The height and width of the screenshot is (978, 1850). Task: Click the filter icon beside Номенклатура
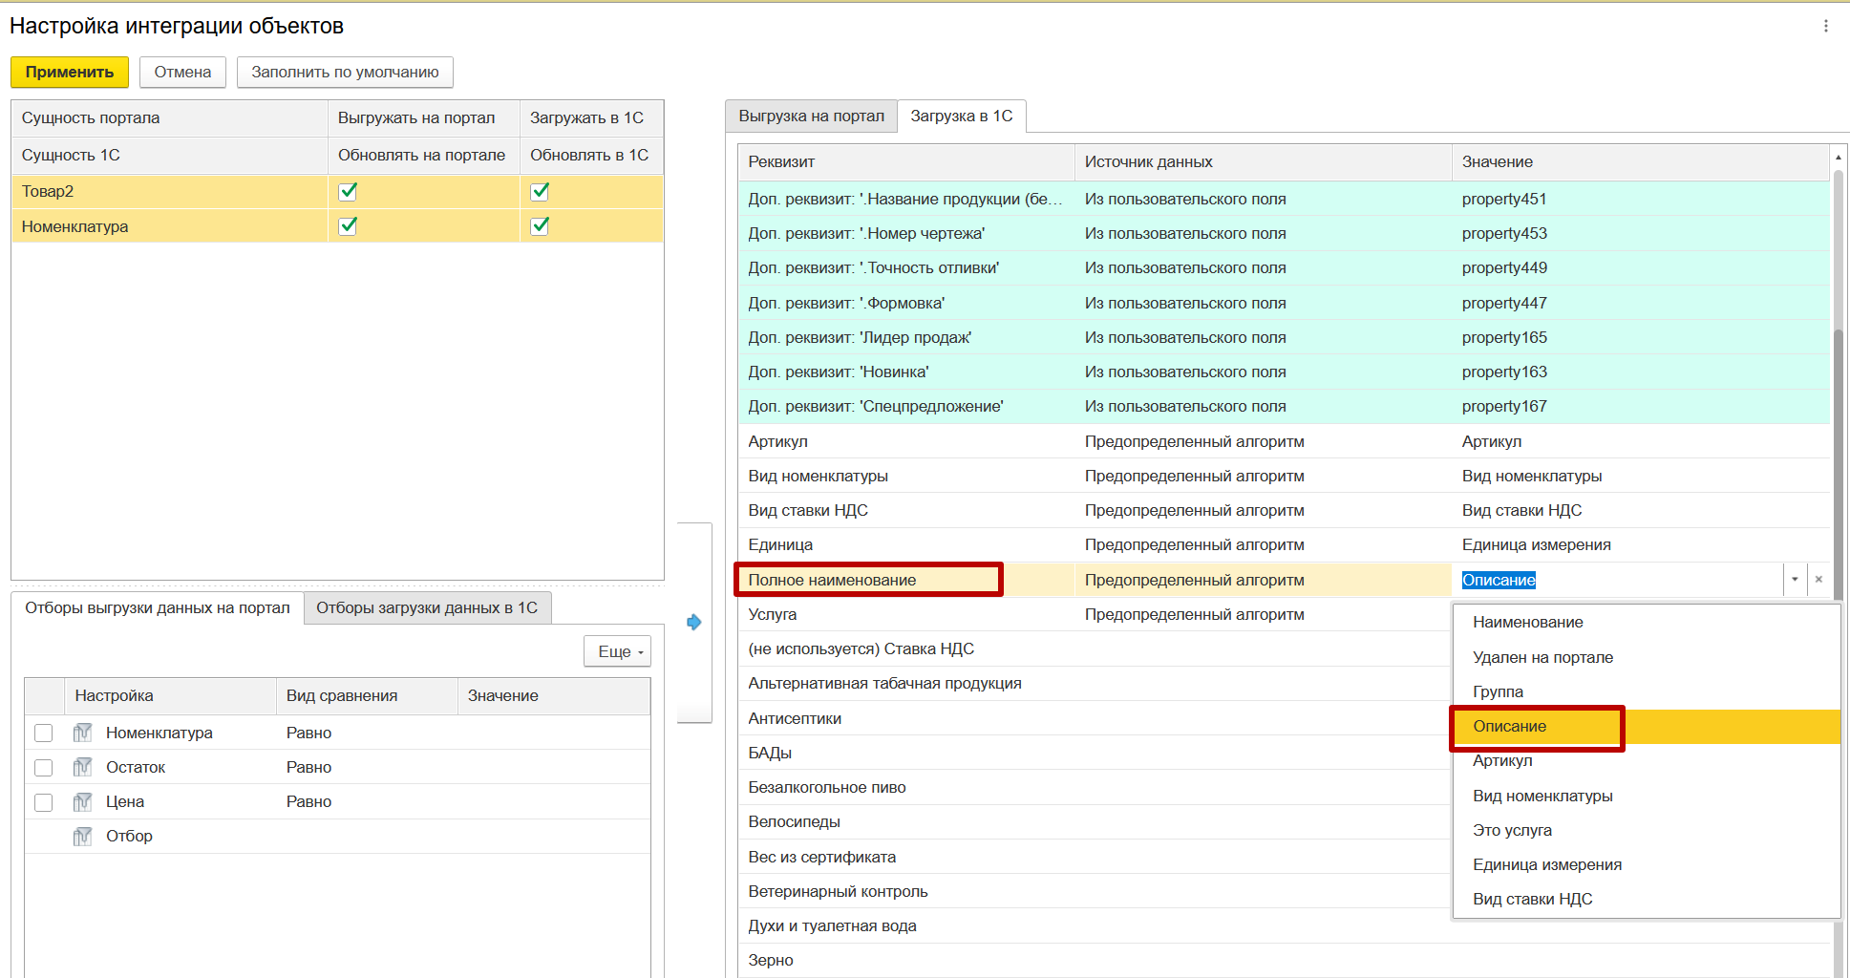83,733
